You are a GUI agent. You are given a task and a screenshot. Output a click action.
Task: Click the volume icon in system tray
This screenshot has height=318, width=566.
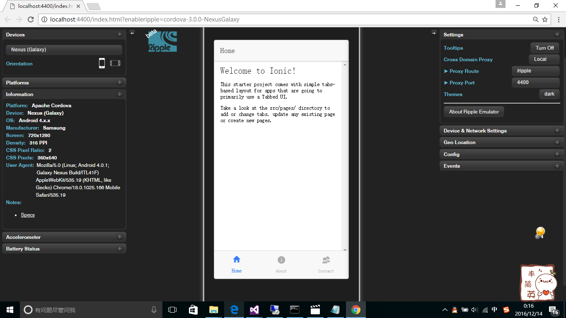click(x=474, y=310)
